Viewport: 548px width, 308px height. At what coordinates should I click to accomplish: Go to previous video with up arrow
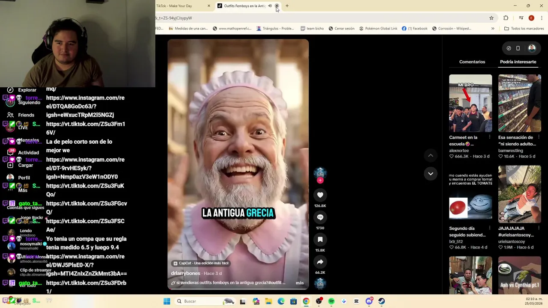pos(430,155)
